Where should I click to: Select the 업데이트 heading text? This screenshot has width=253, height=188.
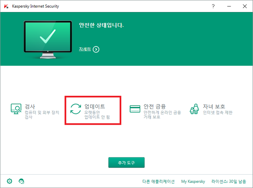point(94,106)
